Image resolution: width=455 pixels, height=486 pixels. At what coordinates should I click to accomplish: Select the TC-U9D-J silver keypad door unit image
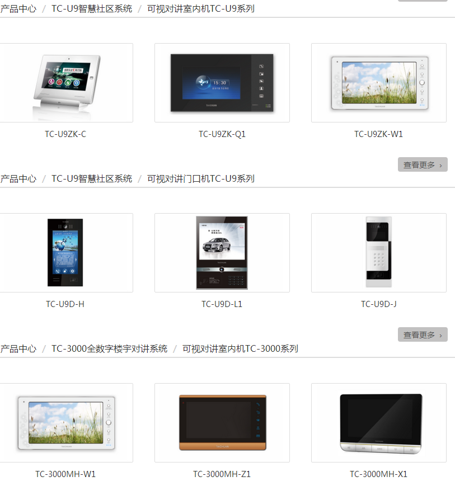click(379, 253)
